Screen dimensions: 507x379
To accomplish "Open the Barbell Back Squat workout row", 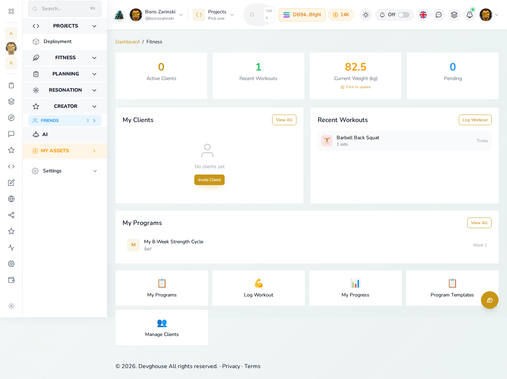I will [x=405, y=141].
